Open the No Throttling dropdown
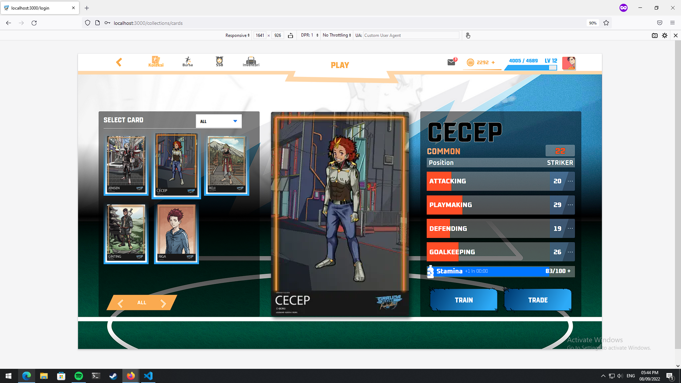 pos(337,35)
